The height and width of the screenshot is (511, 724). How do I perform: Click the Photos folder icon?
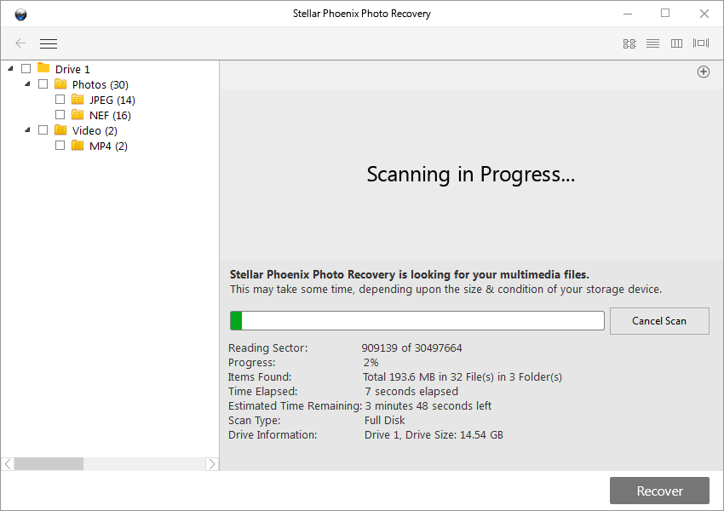(60, 83)
